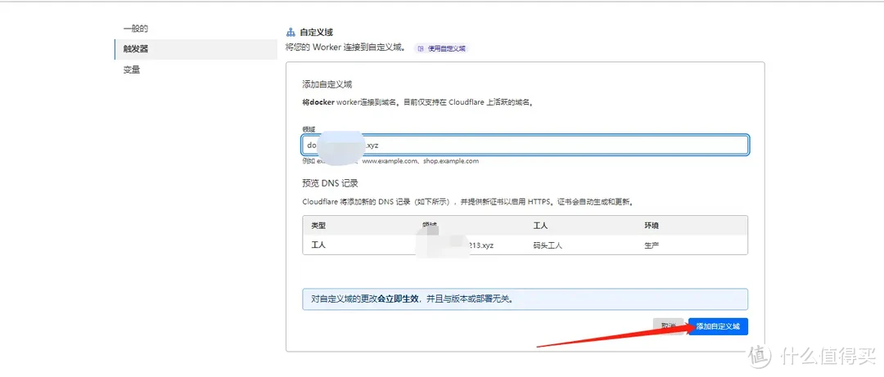This screenshot has height=377, width=884.
Task: Click the 环境 column header
Action: coord(652,226)
